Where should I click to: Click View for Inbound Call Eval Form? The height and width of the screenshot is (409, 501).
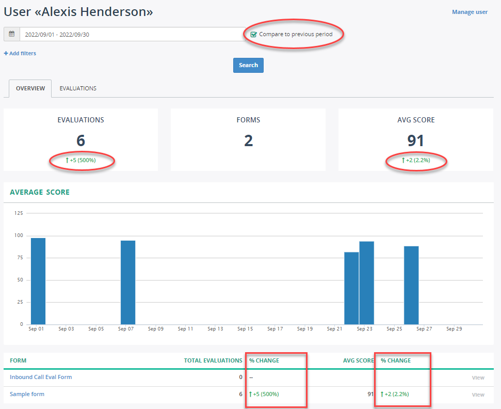(x=478, y=377)
